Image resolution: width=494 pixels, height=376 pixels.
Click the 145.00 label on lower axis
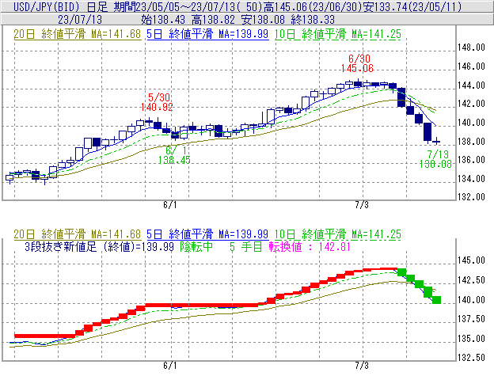tap(471, 260)
